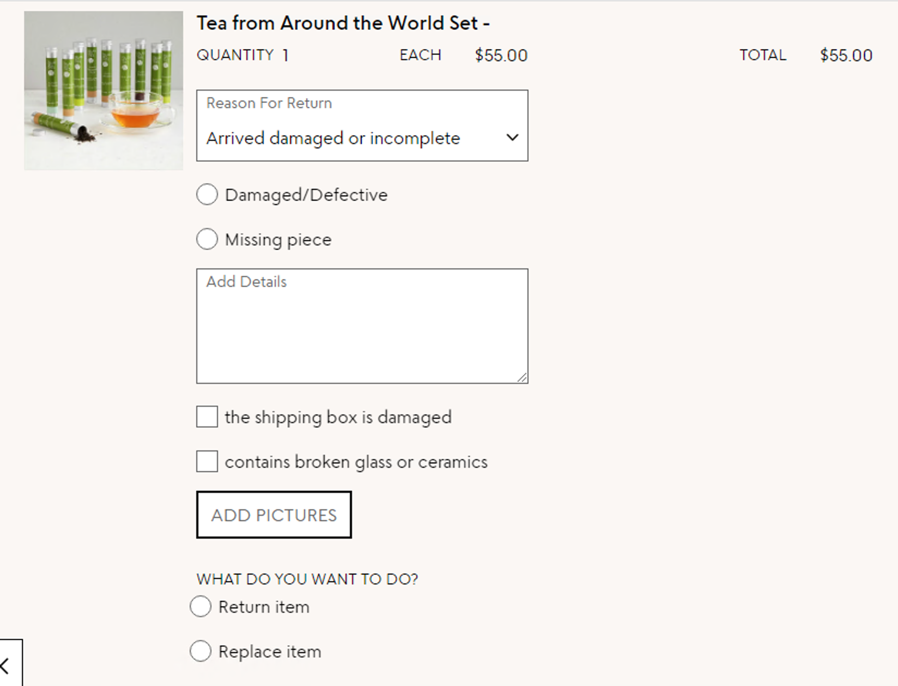This screenshot has height=686, width=898.
Task: Check the shipping box is damaged checkbox
Action: point(207,417)
